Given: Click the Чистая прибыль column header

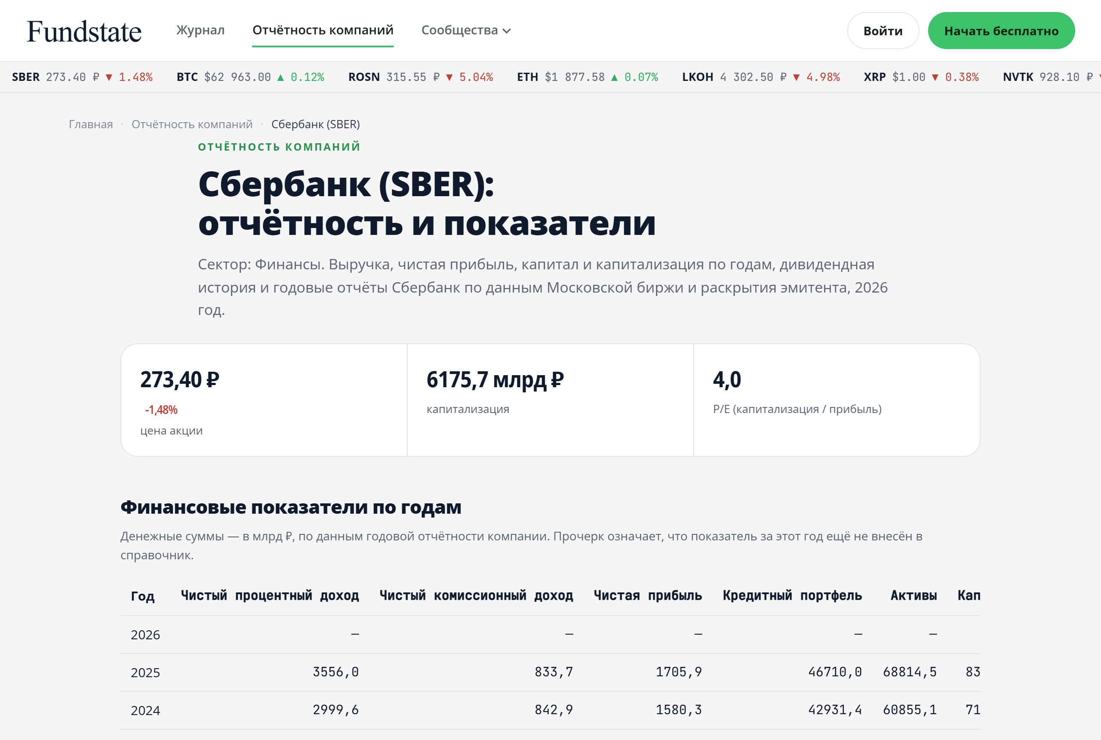Looking at the screenshot, I should tap(648, 595).
